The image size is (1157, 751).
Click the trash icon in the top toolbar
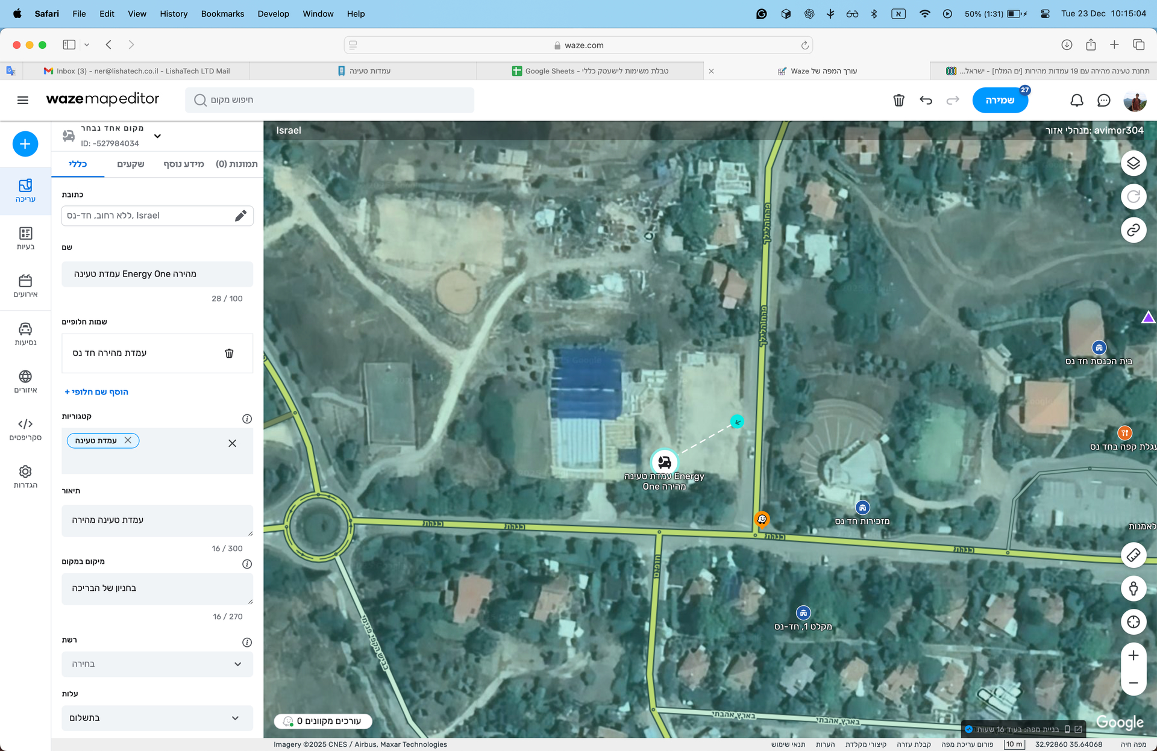point(898,100)
